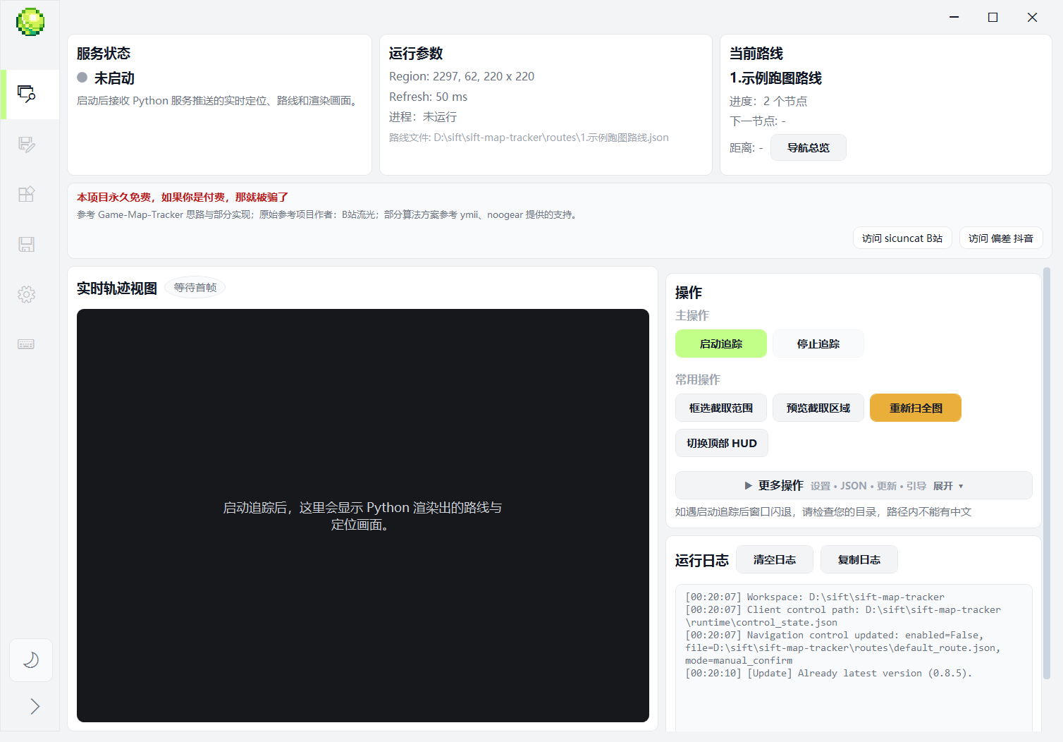Click the 1.示例跑图路线 route name
1063x742 pixels.
pyautogui.click(x=775, y=78)
